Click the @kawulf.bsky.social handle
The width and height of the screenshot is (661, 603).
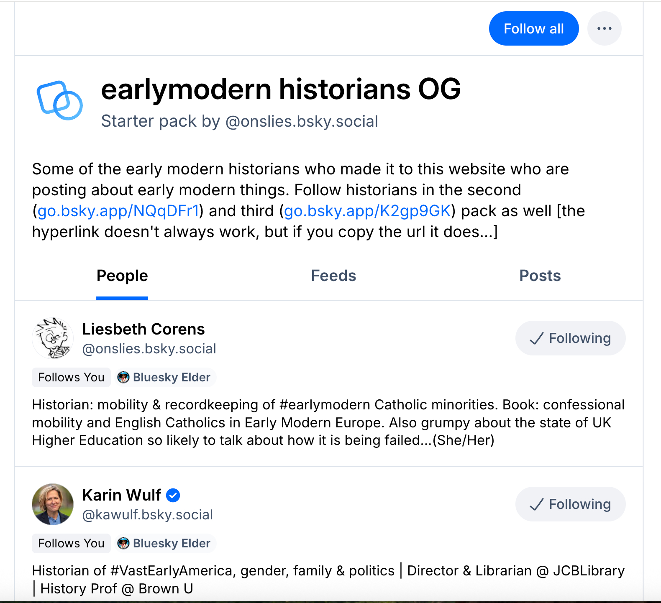[148, 515]
